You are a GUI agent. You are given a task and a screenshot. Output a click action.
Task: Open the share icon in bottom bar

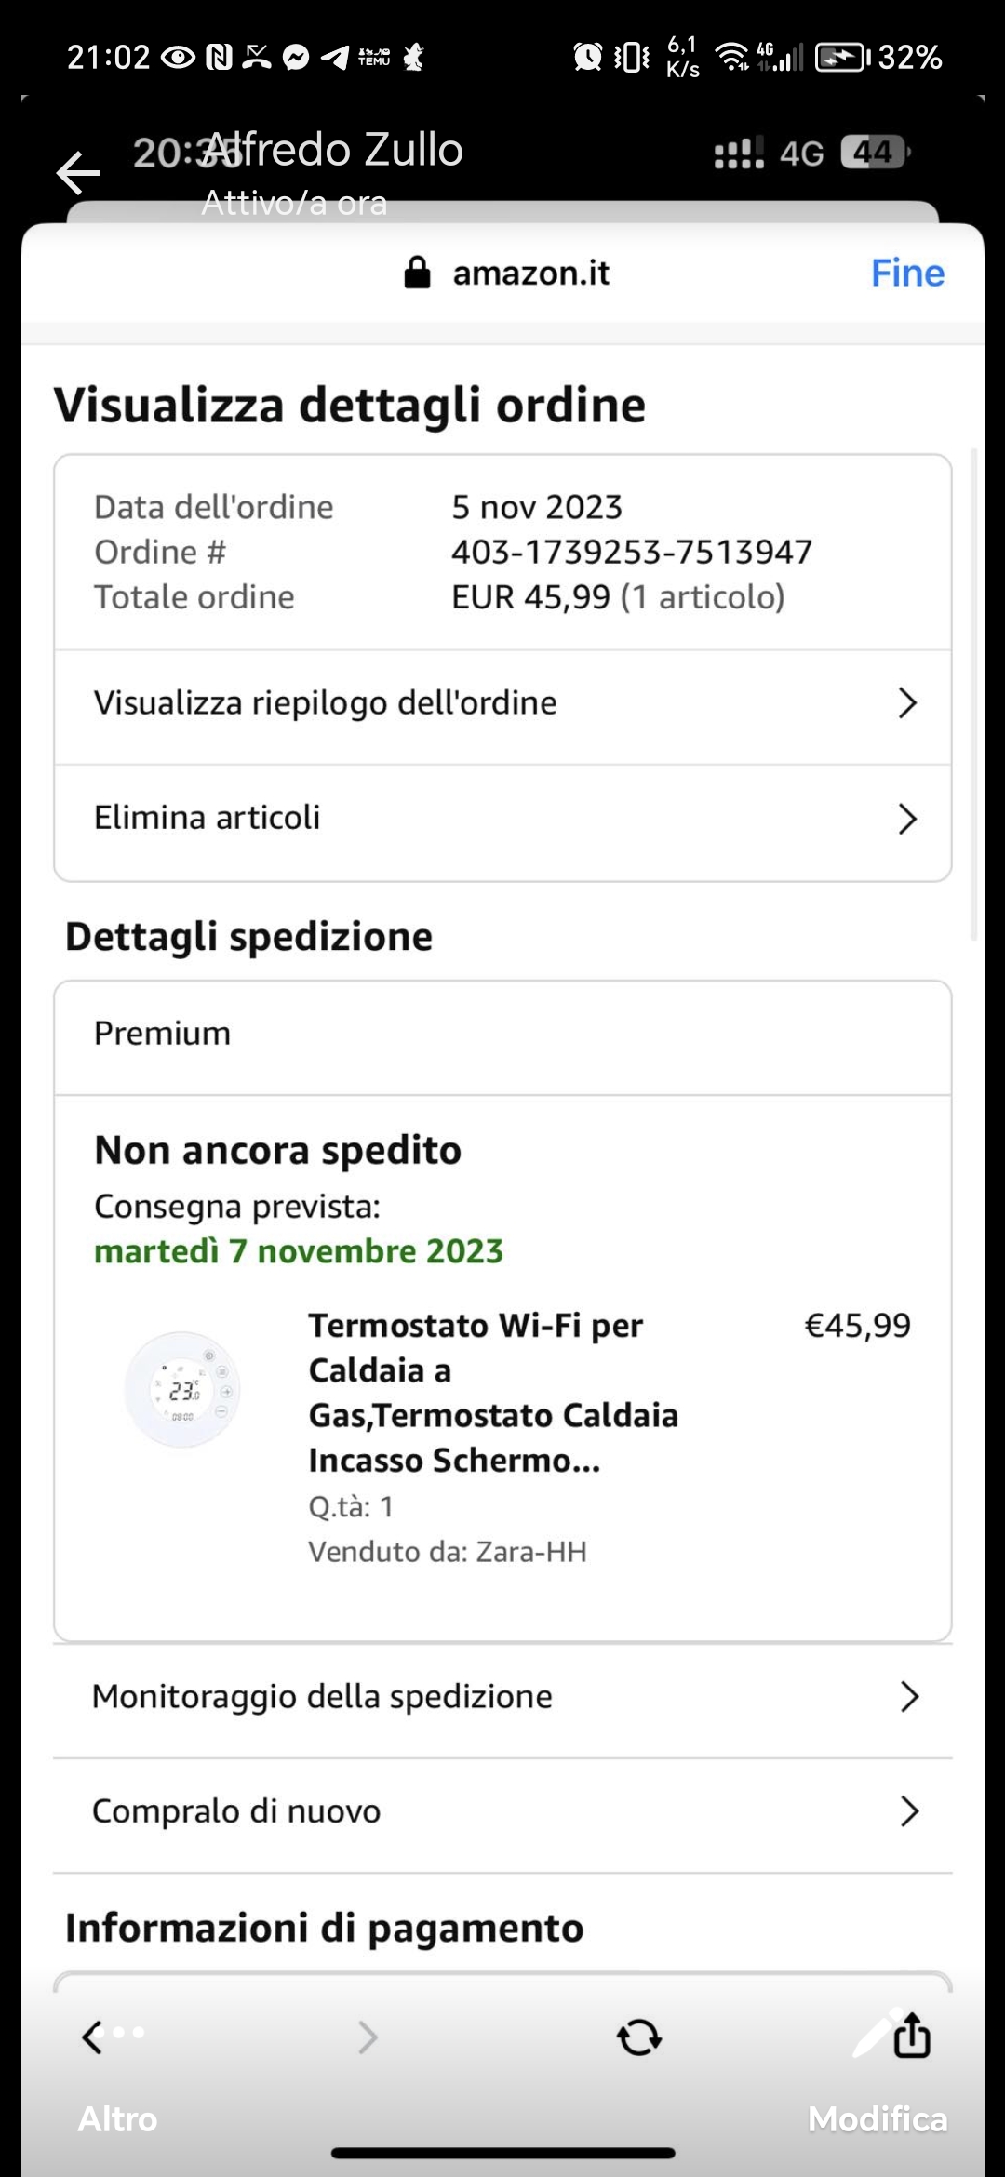912,2035
